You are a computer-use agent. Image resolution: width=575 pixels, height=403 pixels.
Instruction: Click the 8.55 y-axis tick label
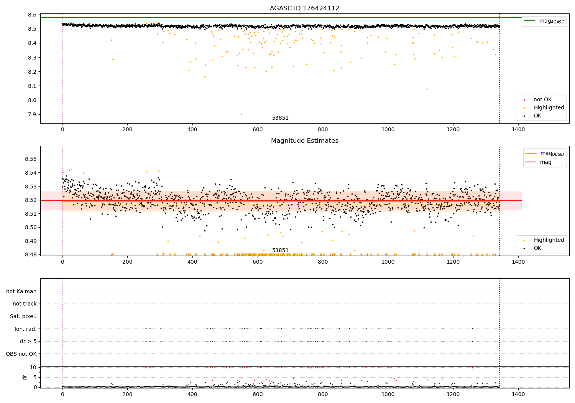click(30, 159)
